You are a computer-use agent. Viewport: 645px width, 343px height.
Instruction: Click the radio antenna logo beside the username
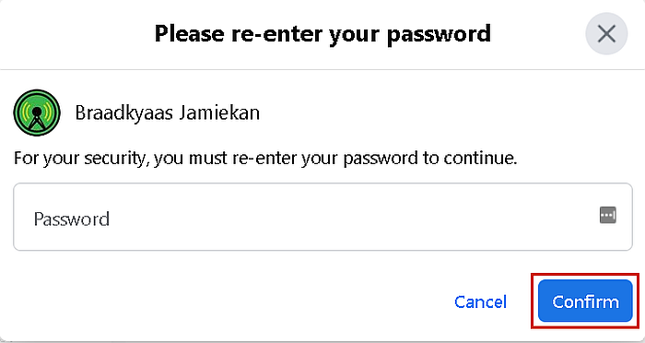point(37,112)
